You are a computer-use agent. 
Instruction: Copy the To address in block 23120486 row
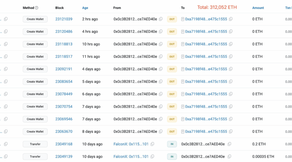pos(231,31)
